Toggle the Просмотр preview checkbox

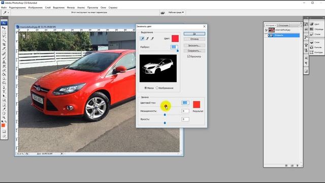pos(188,56)
